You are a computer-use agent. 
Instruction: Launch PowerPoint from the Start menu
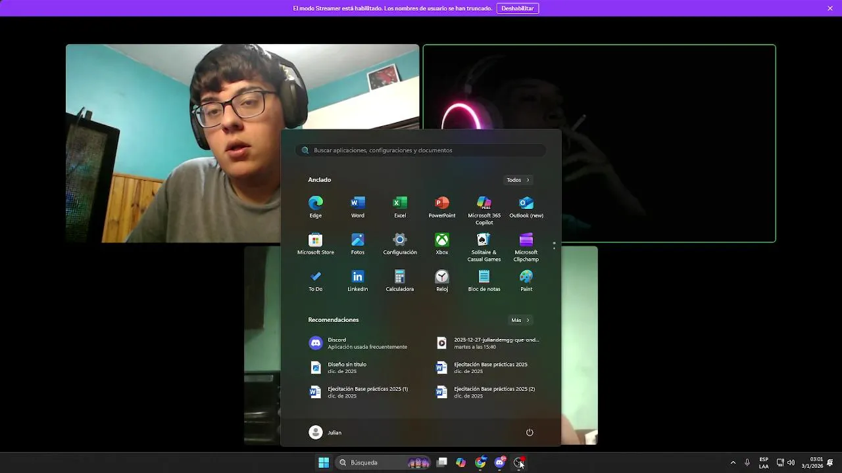(x=442, y=206)
